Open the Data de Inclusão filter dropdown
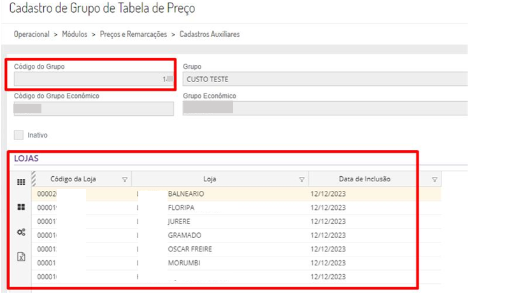Viewport: 509px width, 301px height. point(434,179)
